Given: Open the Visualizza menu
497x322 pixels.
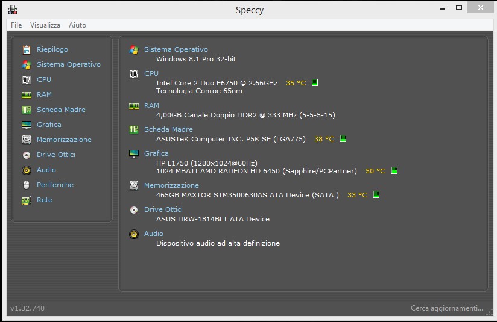Looking at the screenshot, I should (45, 25).
